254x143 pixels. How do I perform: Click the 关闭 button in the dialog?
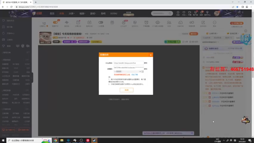pos(126,90)
